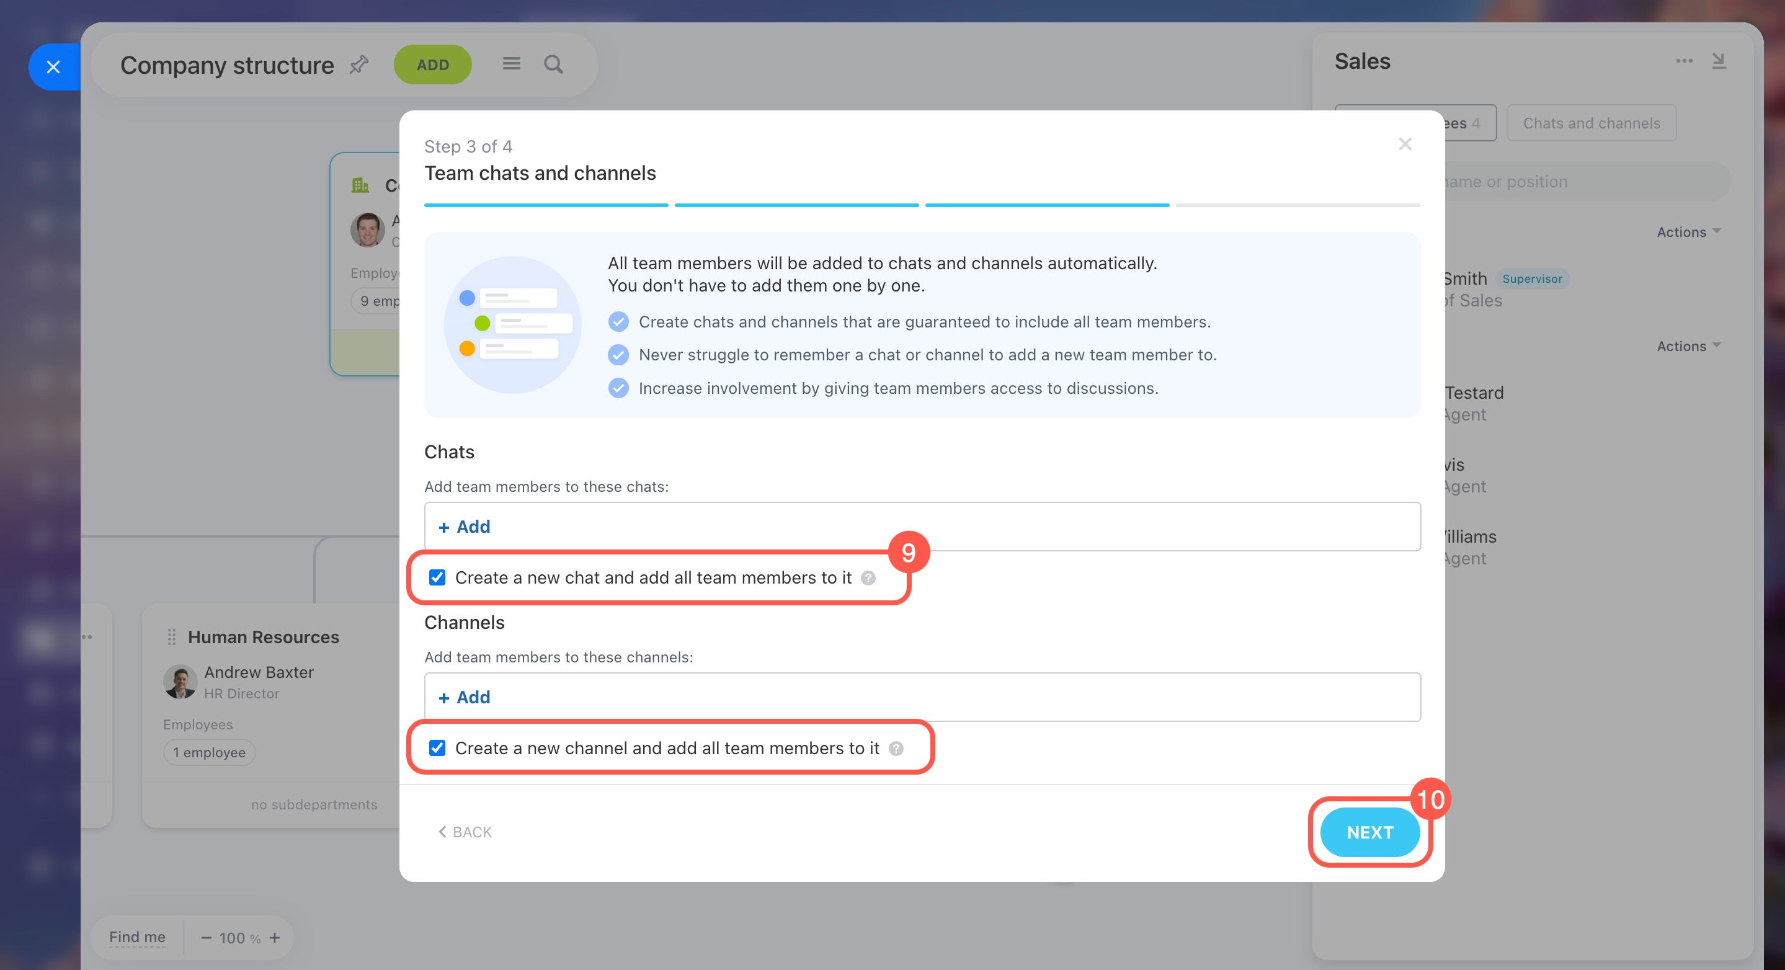Viewport: 1785px width, 970px height.
Task: Open the list view hamburger icon
Action: (512, 64)
